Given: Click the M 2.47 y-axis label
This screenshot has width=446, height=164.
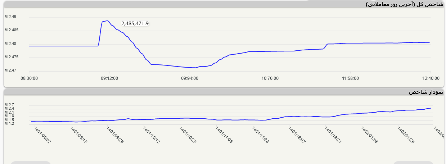Looking at the screenshot, I should (11, 70).
